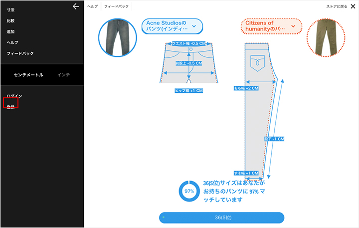Click ストアに戻る link
Viewport: 359px width, 228px height.
click(337, 6)
